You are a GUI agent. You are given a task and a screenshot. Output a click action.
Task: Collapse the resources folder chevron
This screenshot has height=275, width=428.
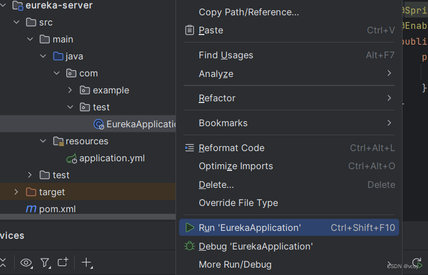(x=43, y=141)
